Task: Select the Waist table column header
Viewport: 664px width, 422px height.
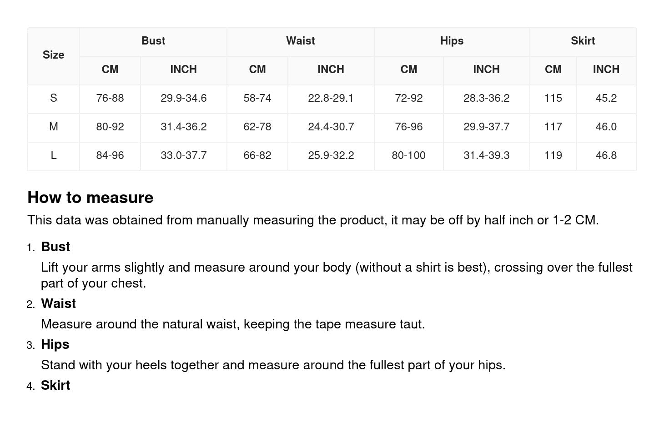Action: pos(300,41)
